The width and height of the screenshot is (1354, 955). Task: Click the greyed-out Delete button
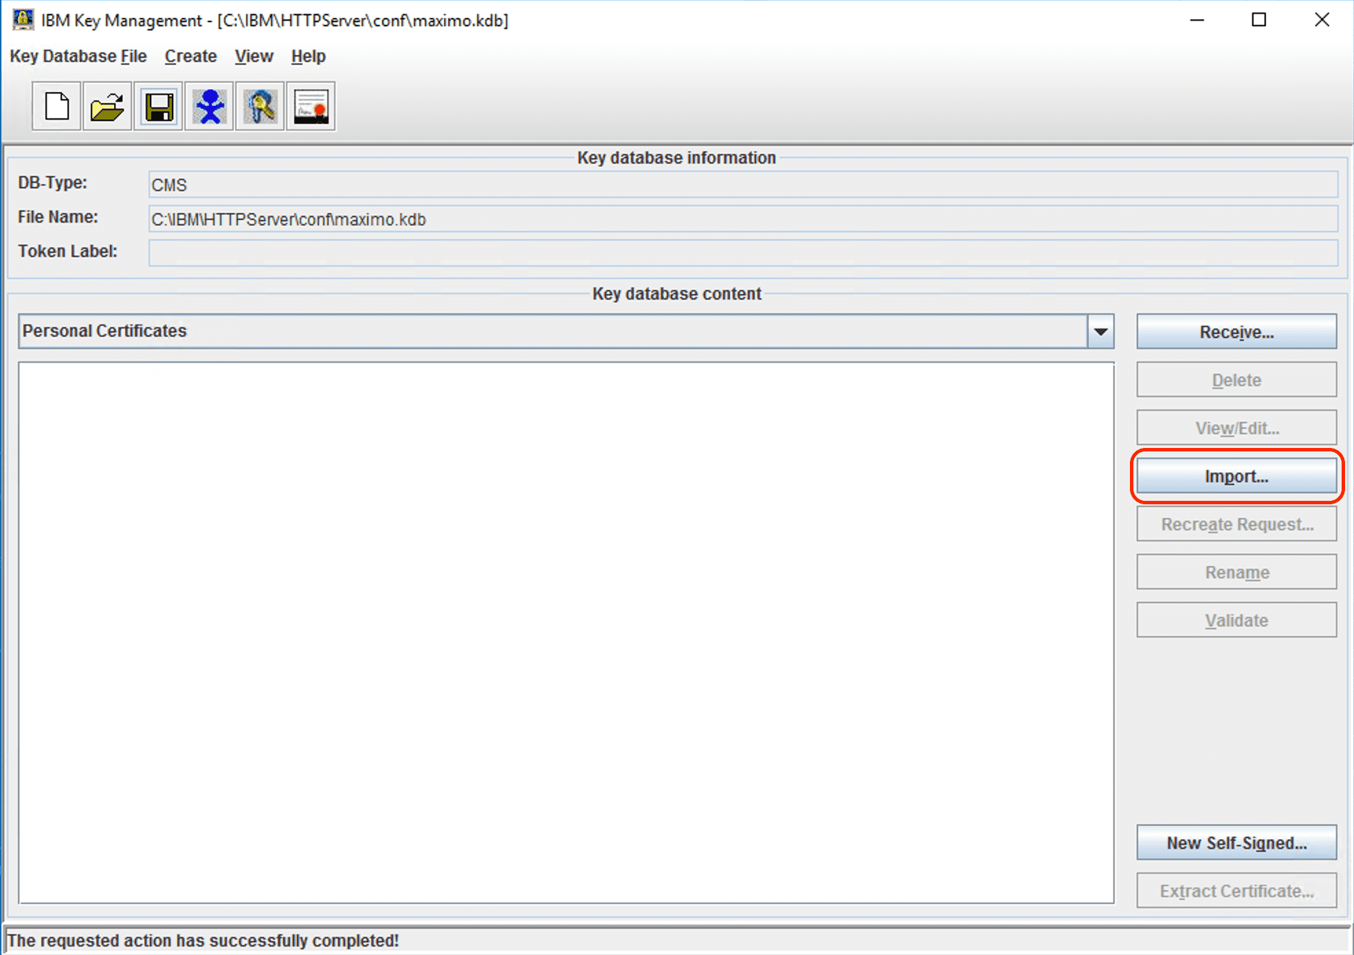[1236, 380]
